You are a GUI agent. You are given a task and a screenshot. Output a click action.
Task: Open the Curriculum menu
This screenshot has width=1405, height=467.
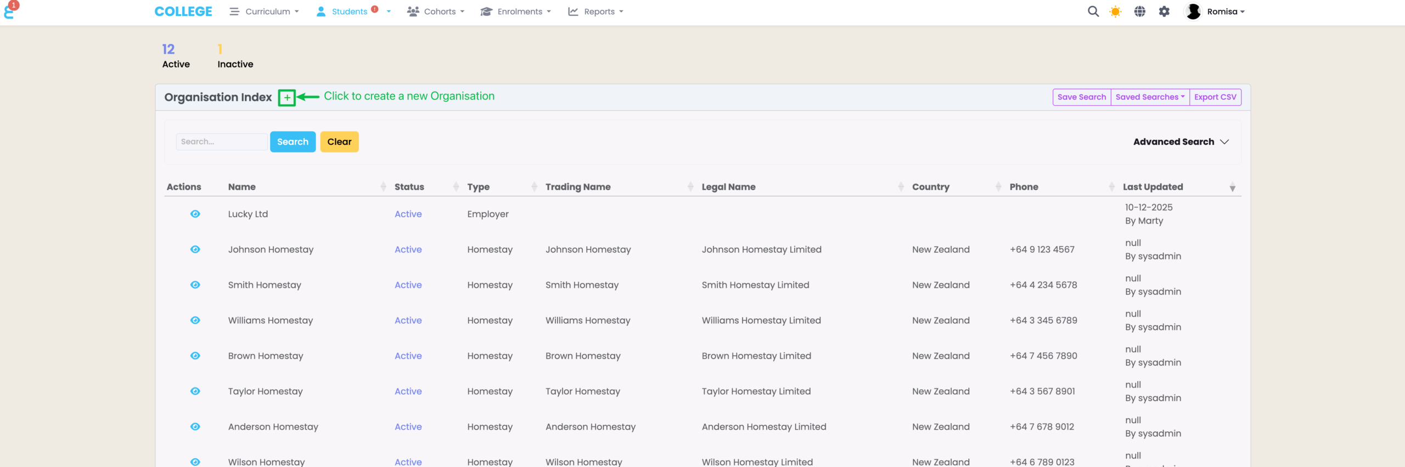tap(265, 12)
